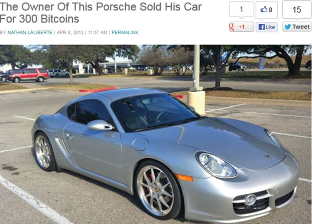The height and width of the screenshot is (224, 312).
Task: Click the Google +1 button
Action: 241,27
